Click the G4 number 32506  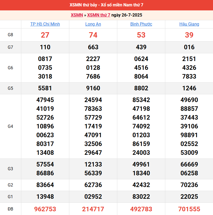pos(93,144)
